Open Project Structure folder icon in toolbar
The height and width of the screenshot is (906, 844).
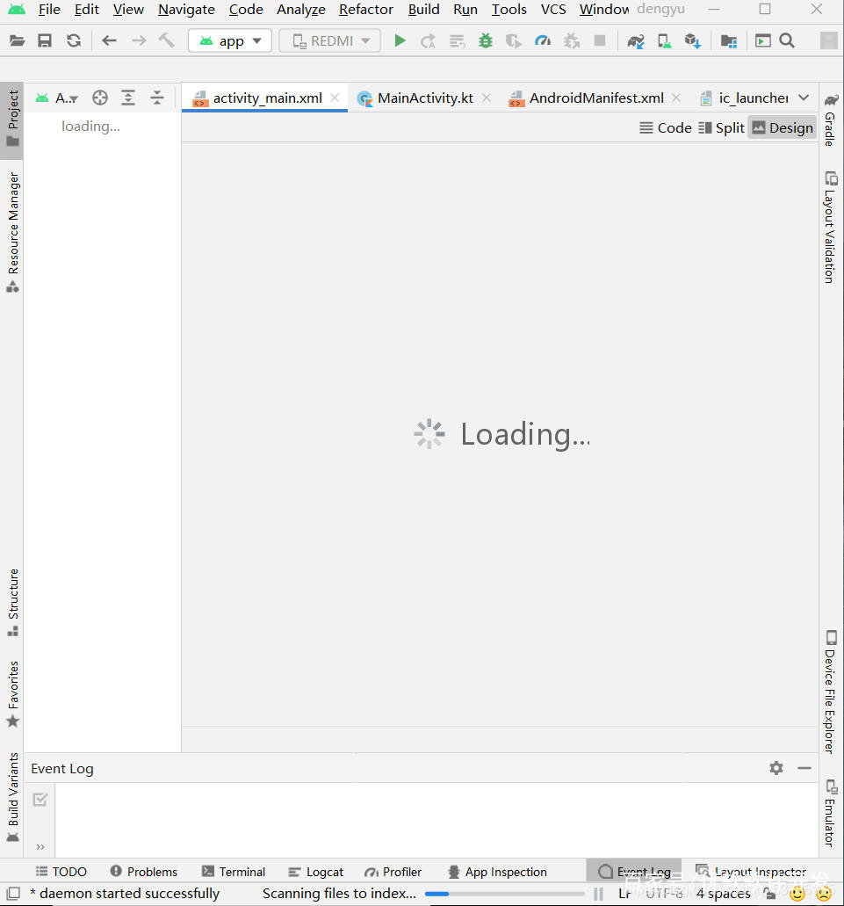729,41
